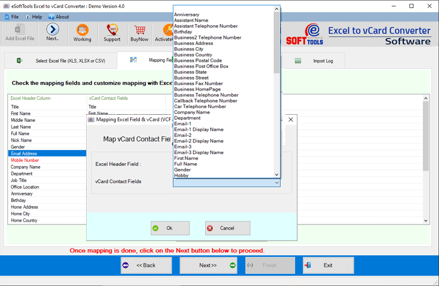
Task: Select Office Location row in header list
Action: (47, 187)
